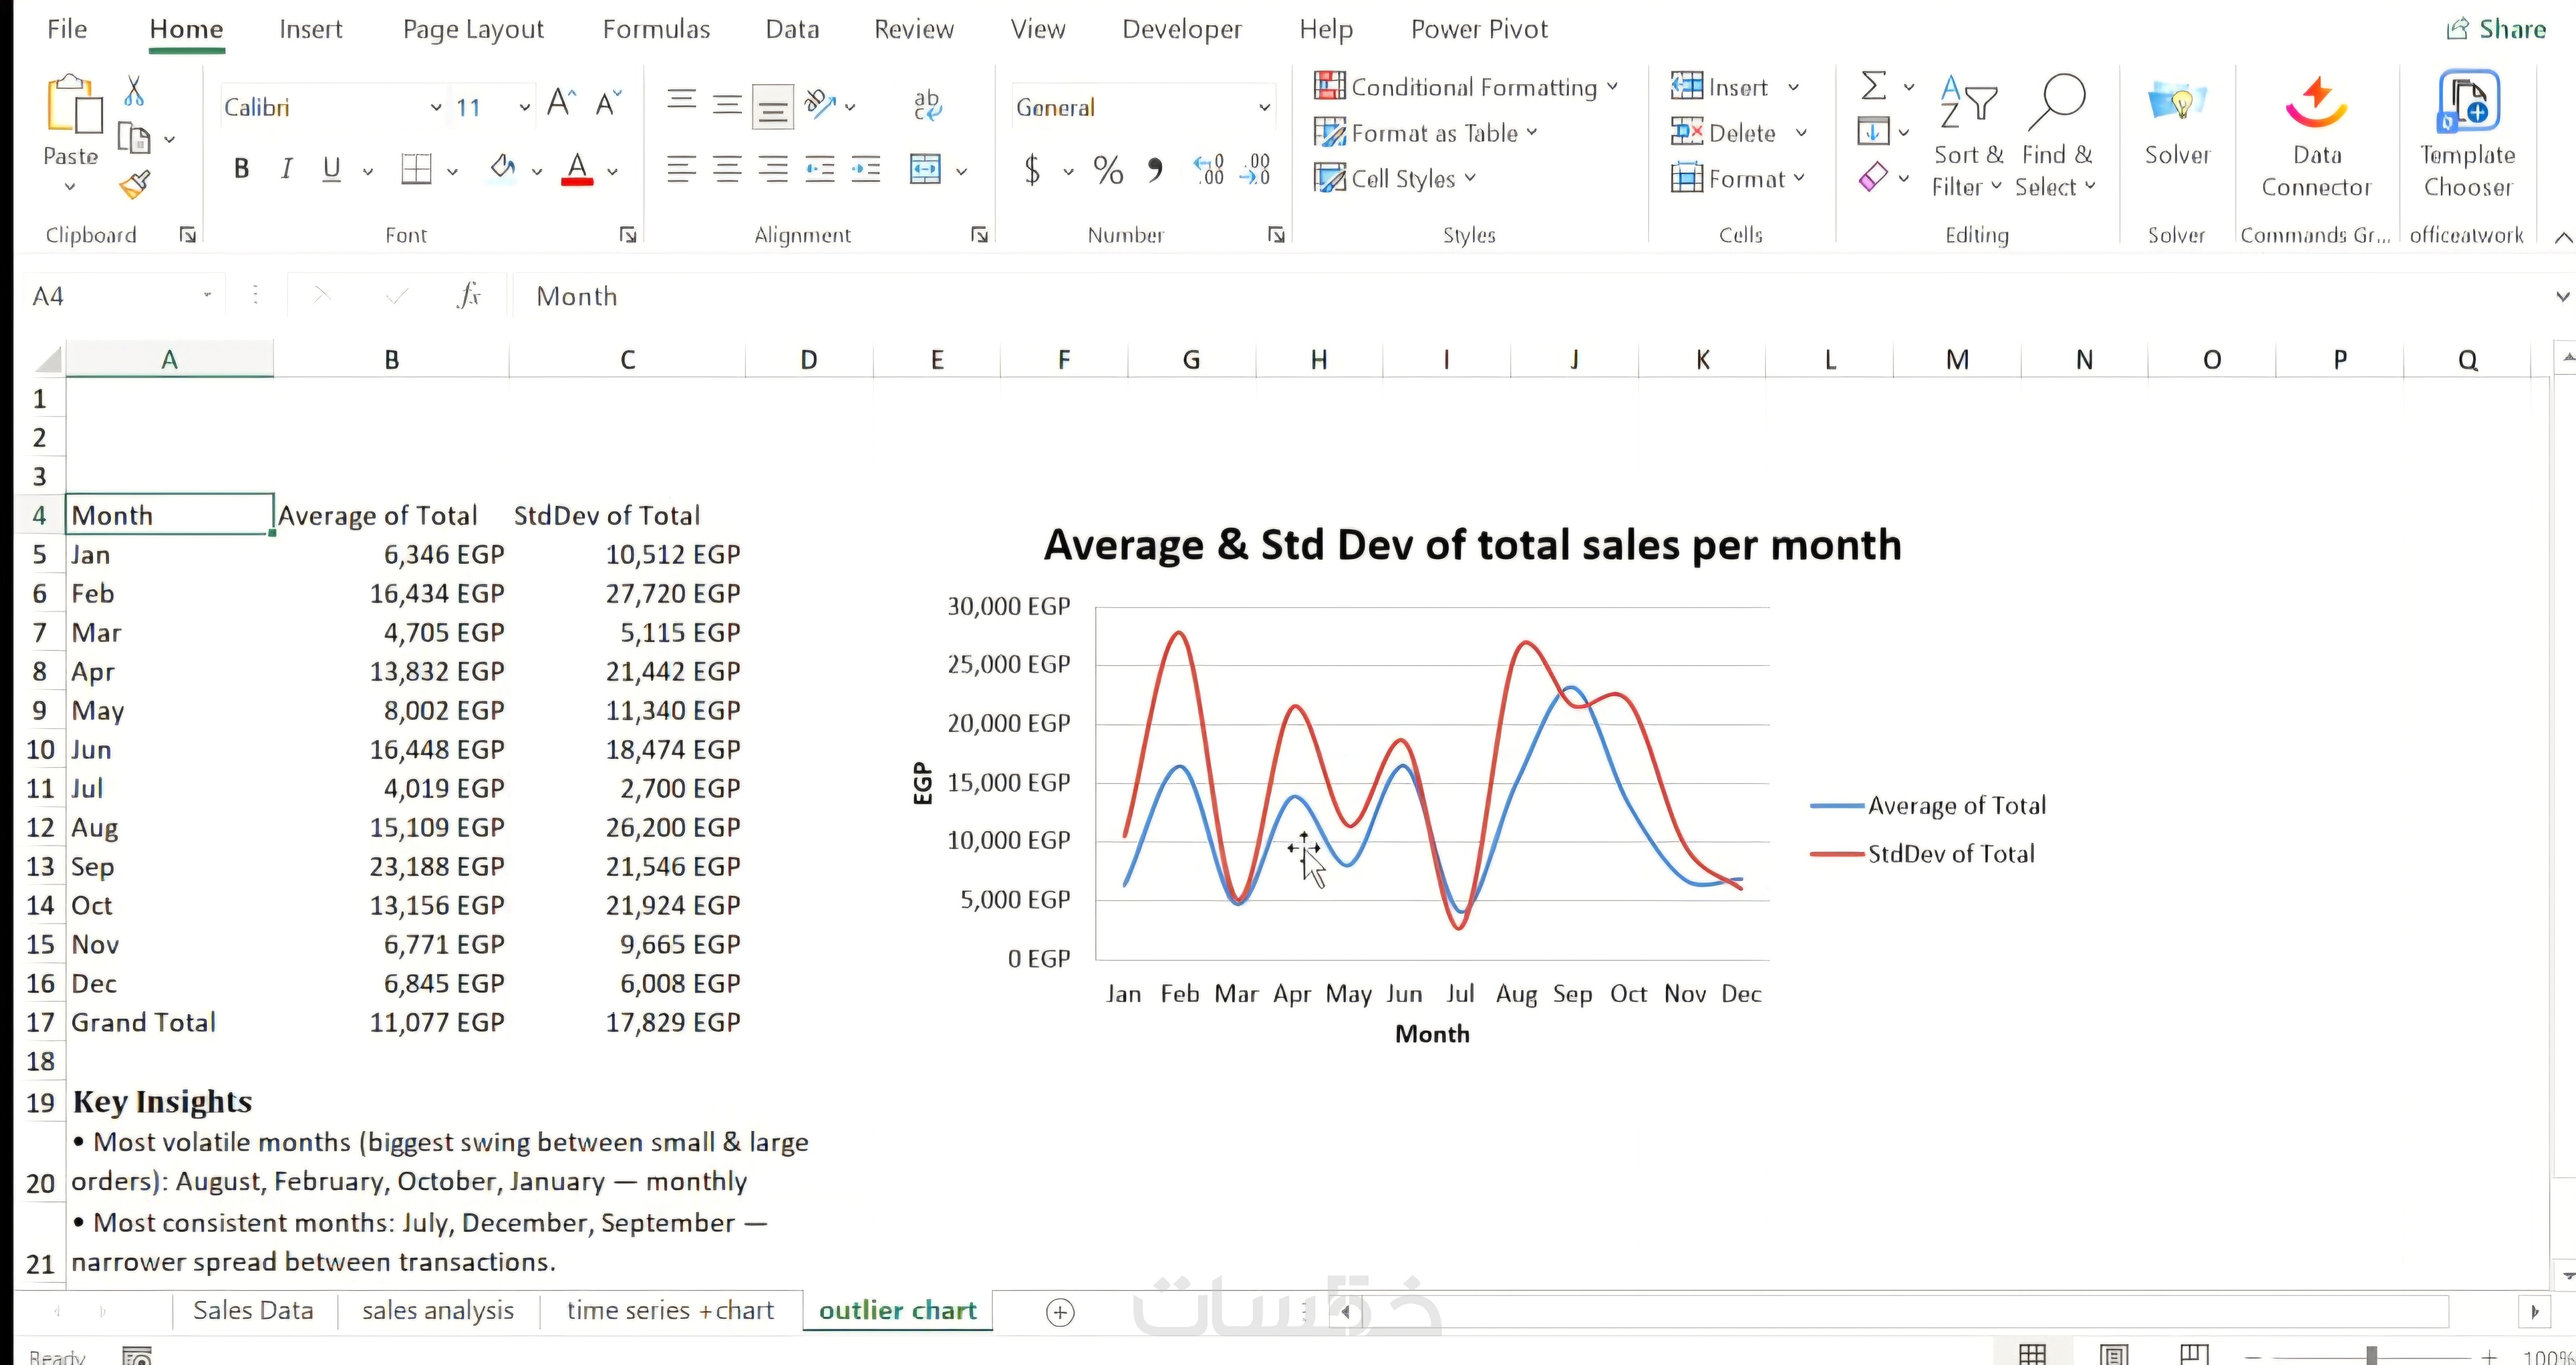Expand the Calibri font name dropdown

coord(436,107)
